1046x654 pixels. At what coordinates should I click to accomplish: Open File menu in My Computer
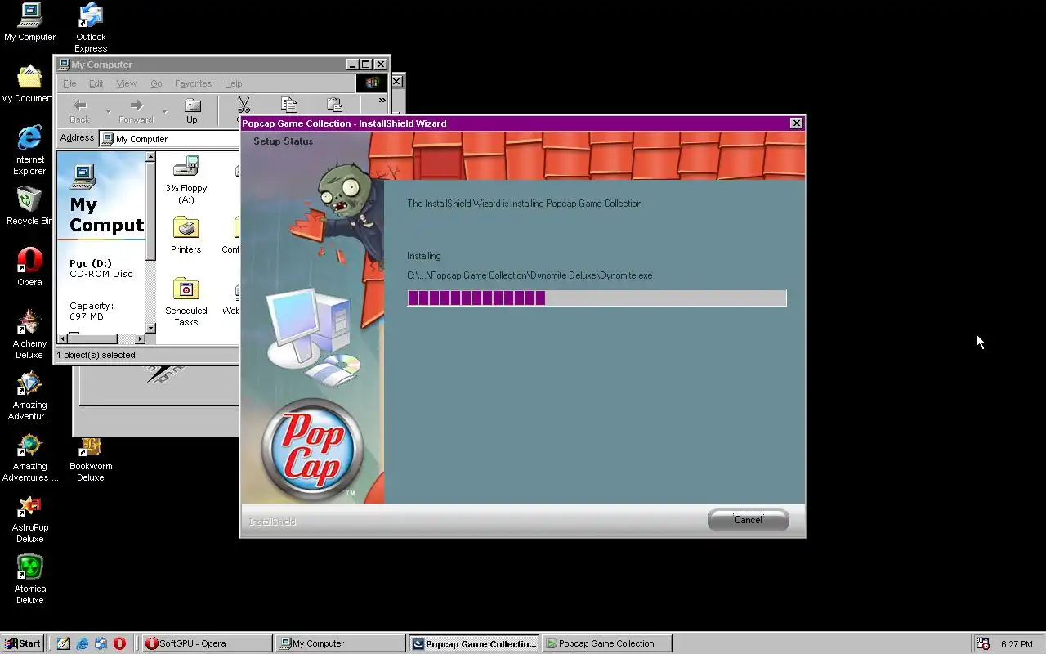(69, 83)
